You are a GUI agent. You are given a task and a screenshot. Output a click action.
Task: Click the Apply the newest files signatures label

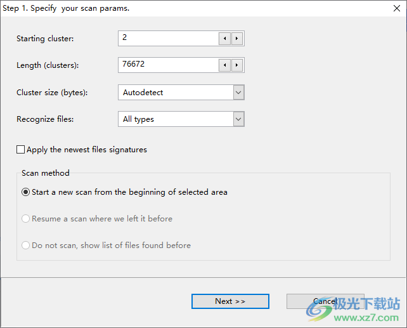click(87, 150)
